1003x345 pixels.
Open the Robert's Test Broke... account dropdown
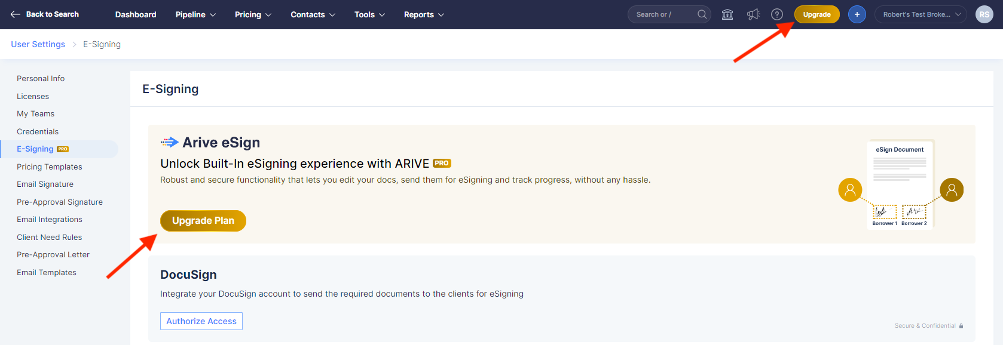point(921,14)
